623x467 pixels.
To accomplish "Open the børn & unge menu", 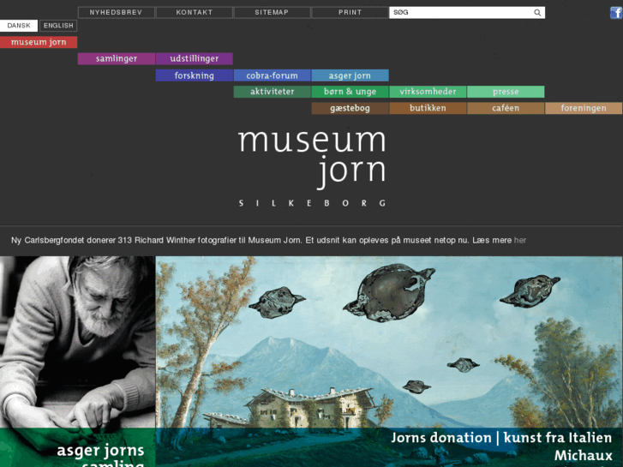I will (350, 92).
